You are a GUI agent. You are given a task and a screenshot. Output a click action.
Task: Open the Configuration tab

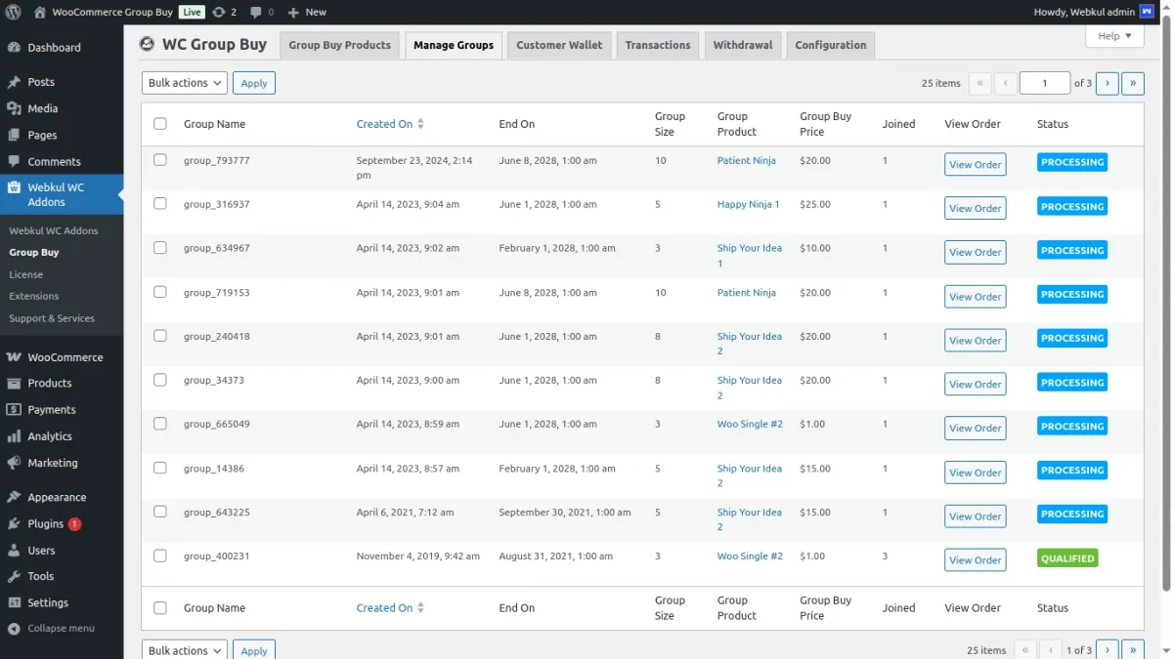[830, 44]
